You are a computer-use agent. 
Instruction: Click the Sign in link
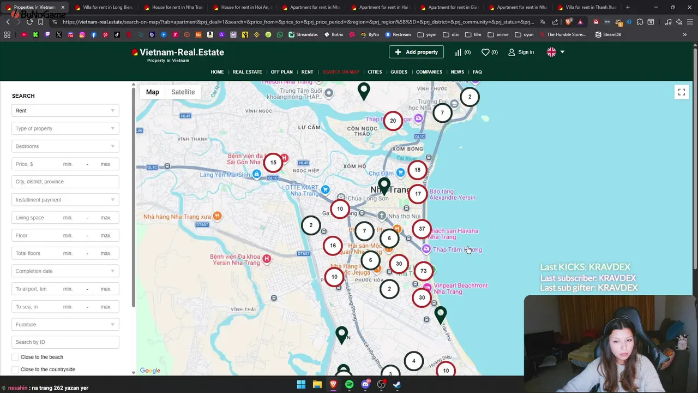[x=521, y=52]
